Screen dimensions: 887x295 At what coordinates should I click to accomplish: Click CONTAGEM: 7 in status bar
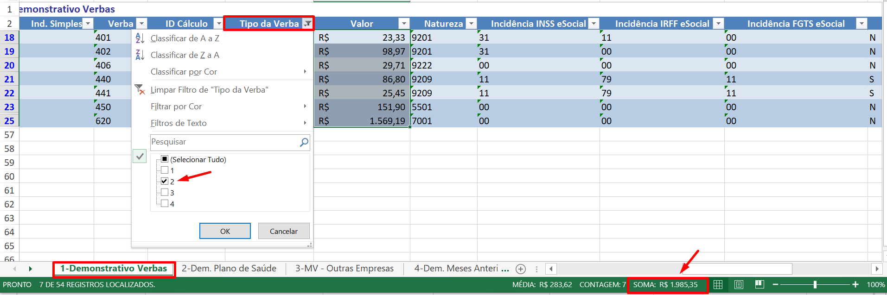tap(602, 285)
